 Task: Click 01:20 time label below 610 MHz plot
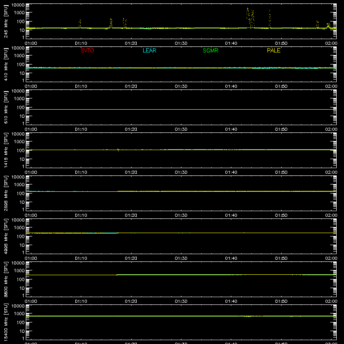[x=131, y=129]
